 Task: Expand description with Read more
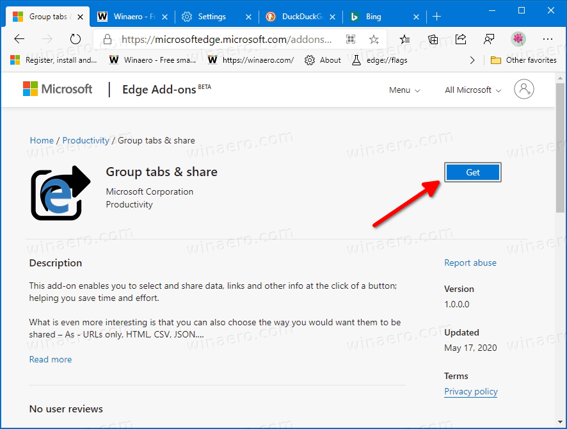point(51,359)
